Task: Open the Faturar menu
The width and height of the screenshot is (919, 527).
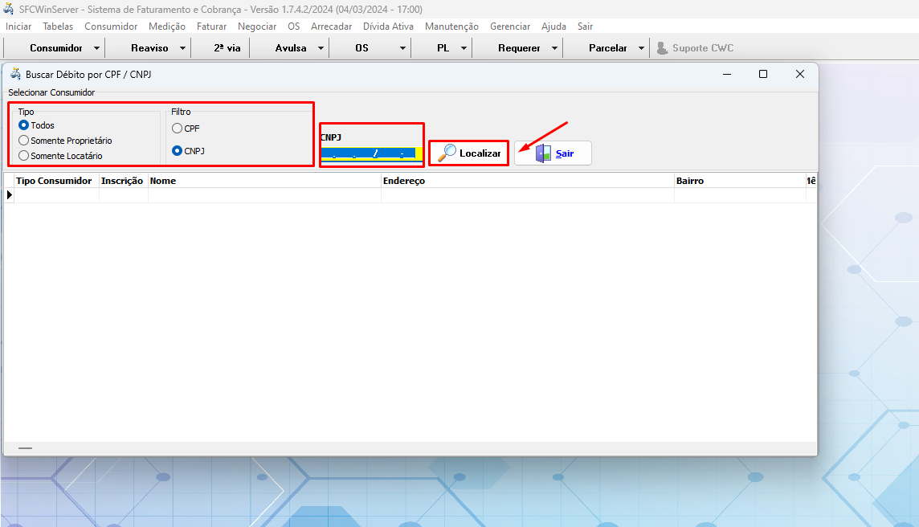Action: 211,27
